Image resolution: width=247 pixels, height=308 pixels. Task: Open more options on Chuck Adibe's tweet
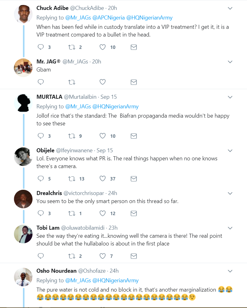click(x=230, y=8)
